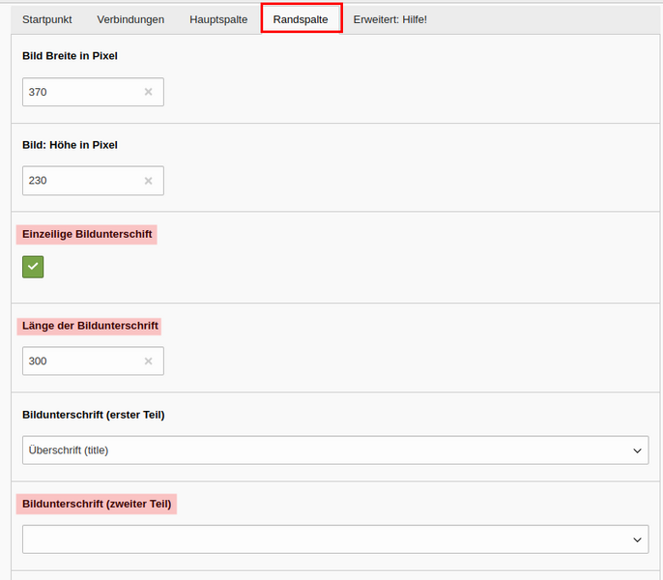Click into the Bild Höhe input showing 230
Image resolution: width=663 pixels, height=580 pixels.
point(93,181)
